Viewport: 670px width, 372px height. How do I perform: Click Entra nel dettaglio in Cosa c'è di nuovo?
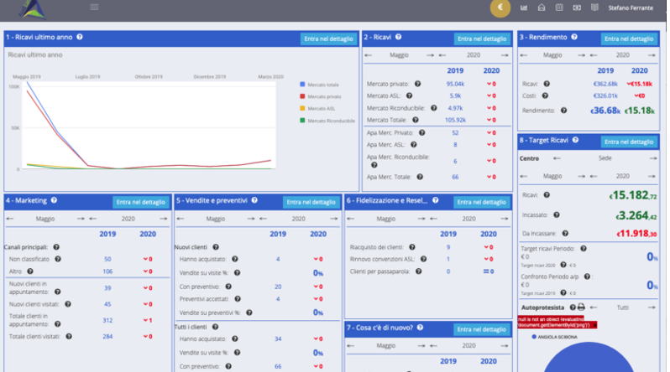pyautogui.click(x=482, y=329)
